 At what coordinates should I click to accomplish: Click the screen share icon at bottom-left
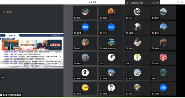1,95
